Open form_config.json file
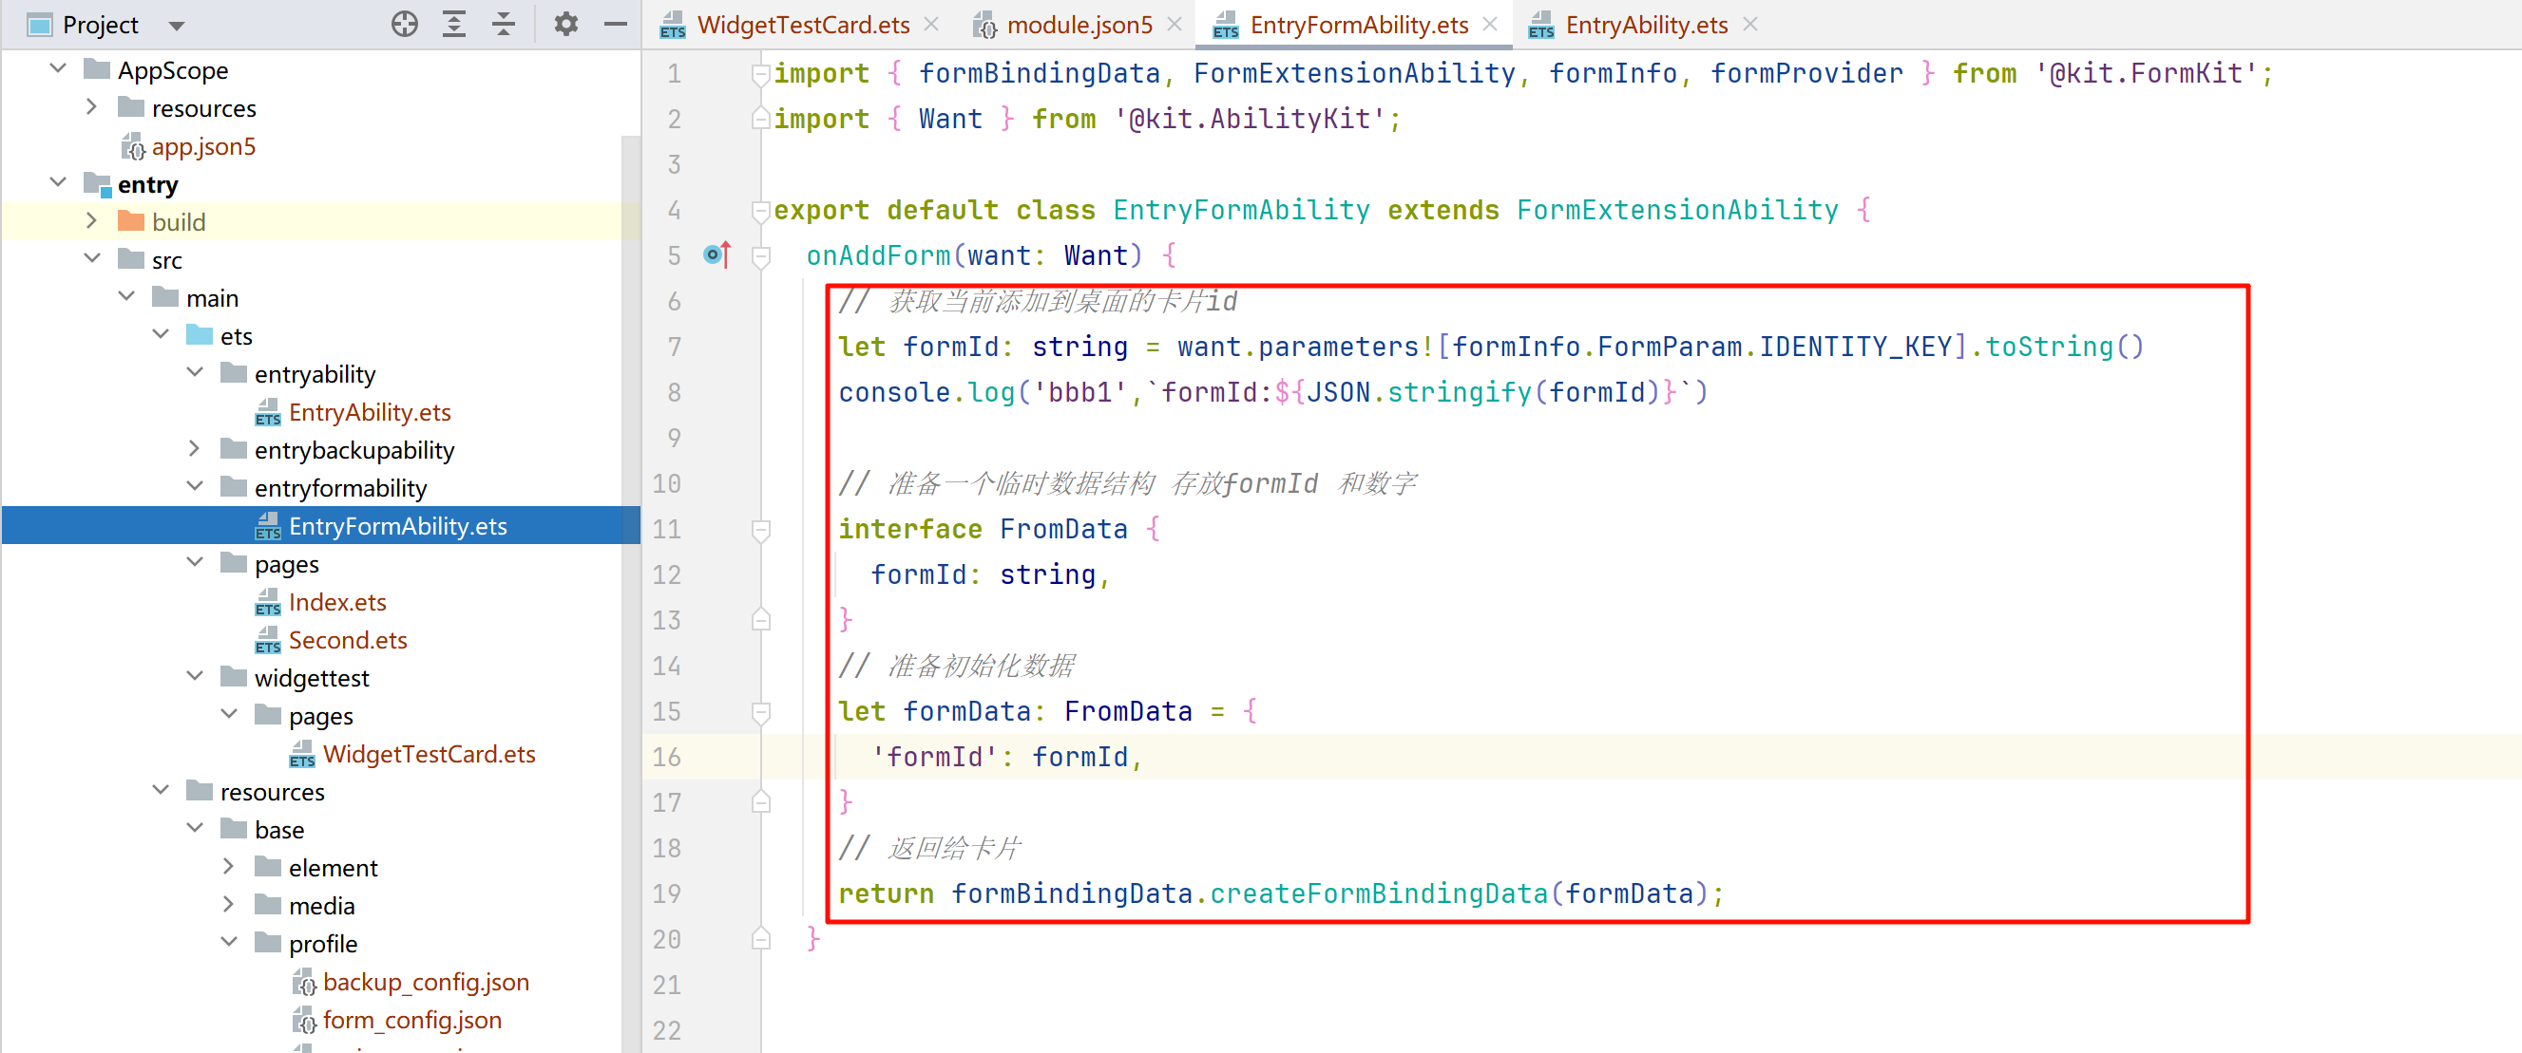2522x1053 pixels. [x=411, y=1020]
